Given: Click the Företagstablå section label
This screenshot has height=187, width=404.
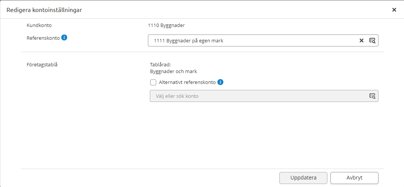Looking at the screenshot, I should tap(42, 64).
